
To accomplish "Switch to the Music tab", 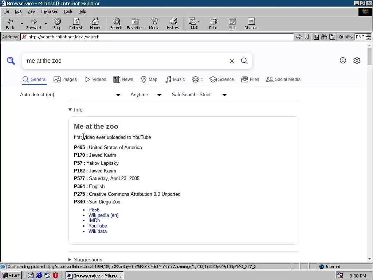I will [175, 79].
